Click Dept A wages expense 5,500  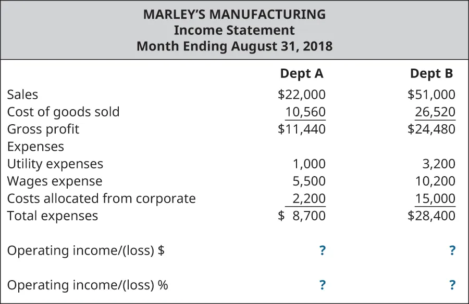308,181
